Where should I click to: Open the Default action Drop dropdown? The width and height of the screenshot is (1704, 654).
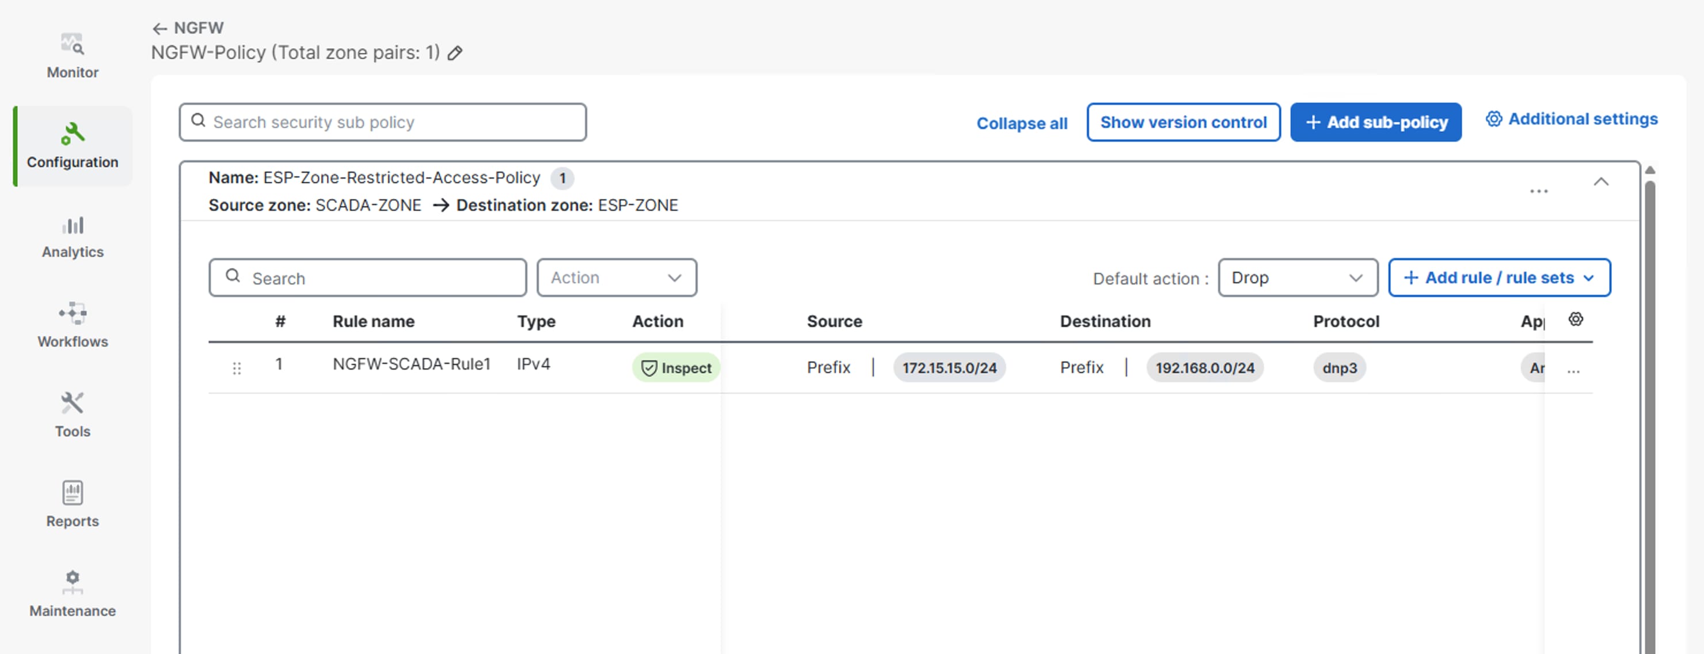(1298, 277)
